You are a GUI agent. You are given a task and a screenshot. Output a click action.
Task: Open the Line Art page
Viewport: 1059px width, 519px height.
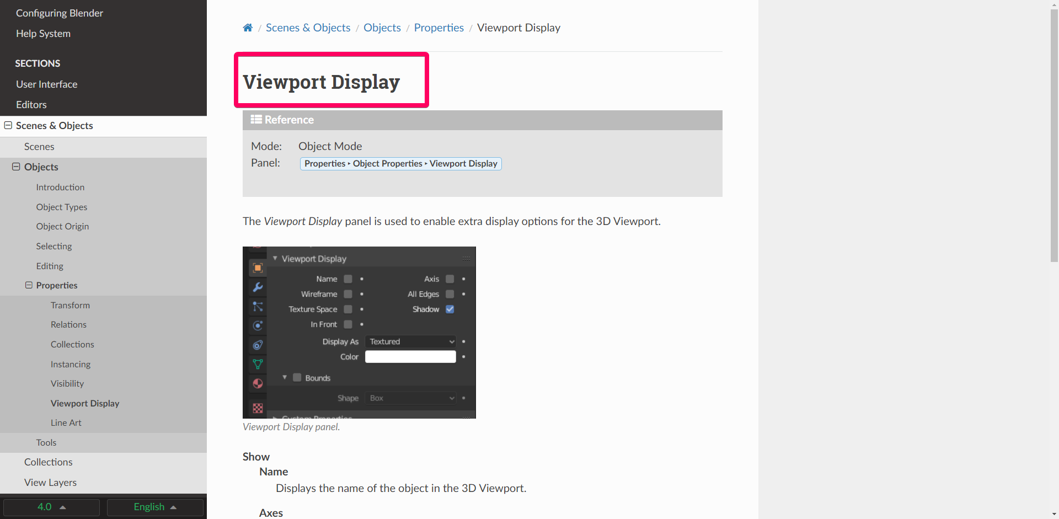tap(66, 423)
